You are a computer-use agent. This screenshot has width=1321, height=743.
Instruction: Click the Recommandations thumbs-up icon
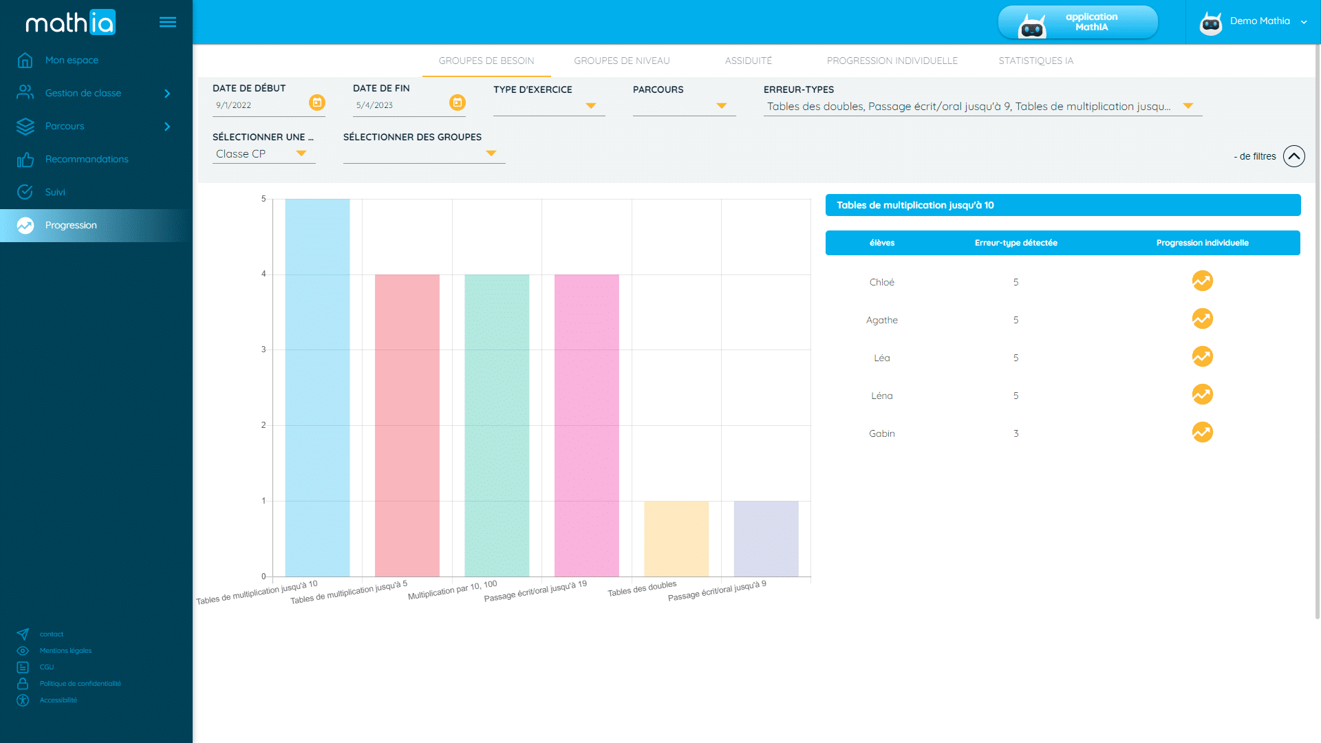25,160
